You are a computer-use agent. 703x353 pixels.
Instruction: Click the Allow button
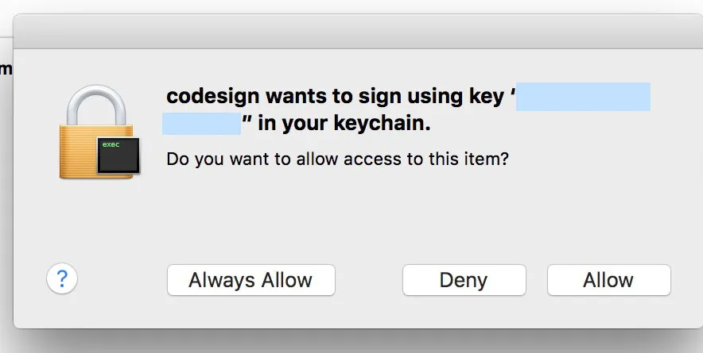point(608,280)
